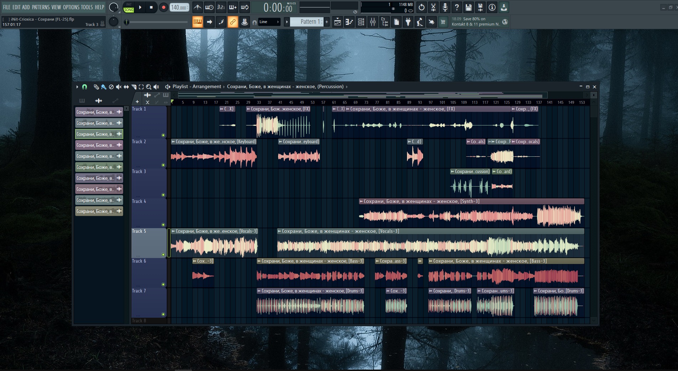
Task: Click the tempo field showing 140.000
Action: 179,7
